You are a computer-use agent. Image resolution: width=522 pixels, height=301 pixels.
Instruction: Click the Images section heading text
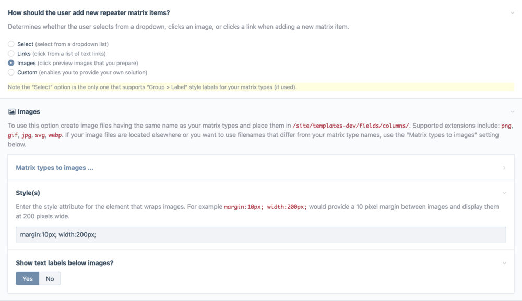(29, 111)
